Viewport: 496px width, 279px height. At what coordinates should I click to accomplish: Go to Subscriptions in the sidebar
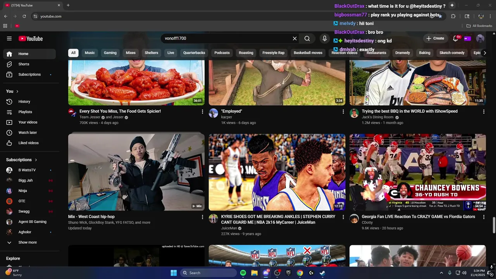click(x=29, y=74)
